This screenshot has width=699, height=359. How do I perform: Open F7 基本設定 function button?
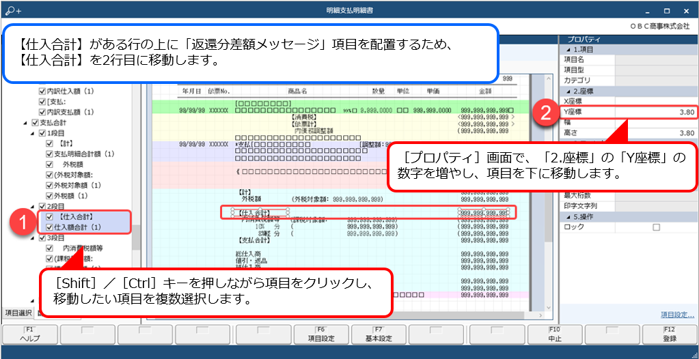coord(379,334)
